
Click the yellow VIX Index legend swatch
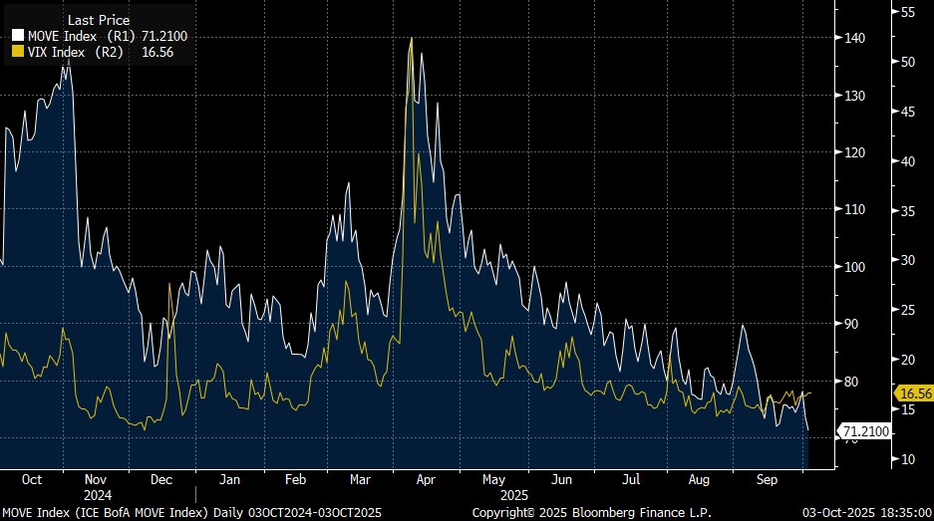point(17,53)
